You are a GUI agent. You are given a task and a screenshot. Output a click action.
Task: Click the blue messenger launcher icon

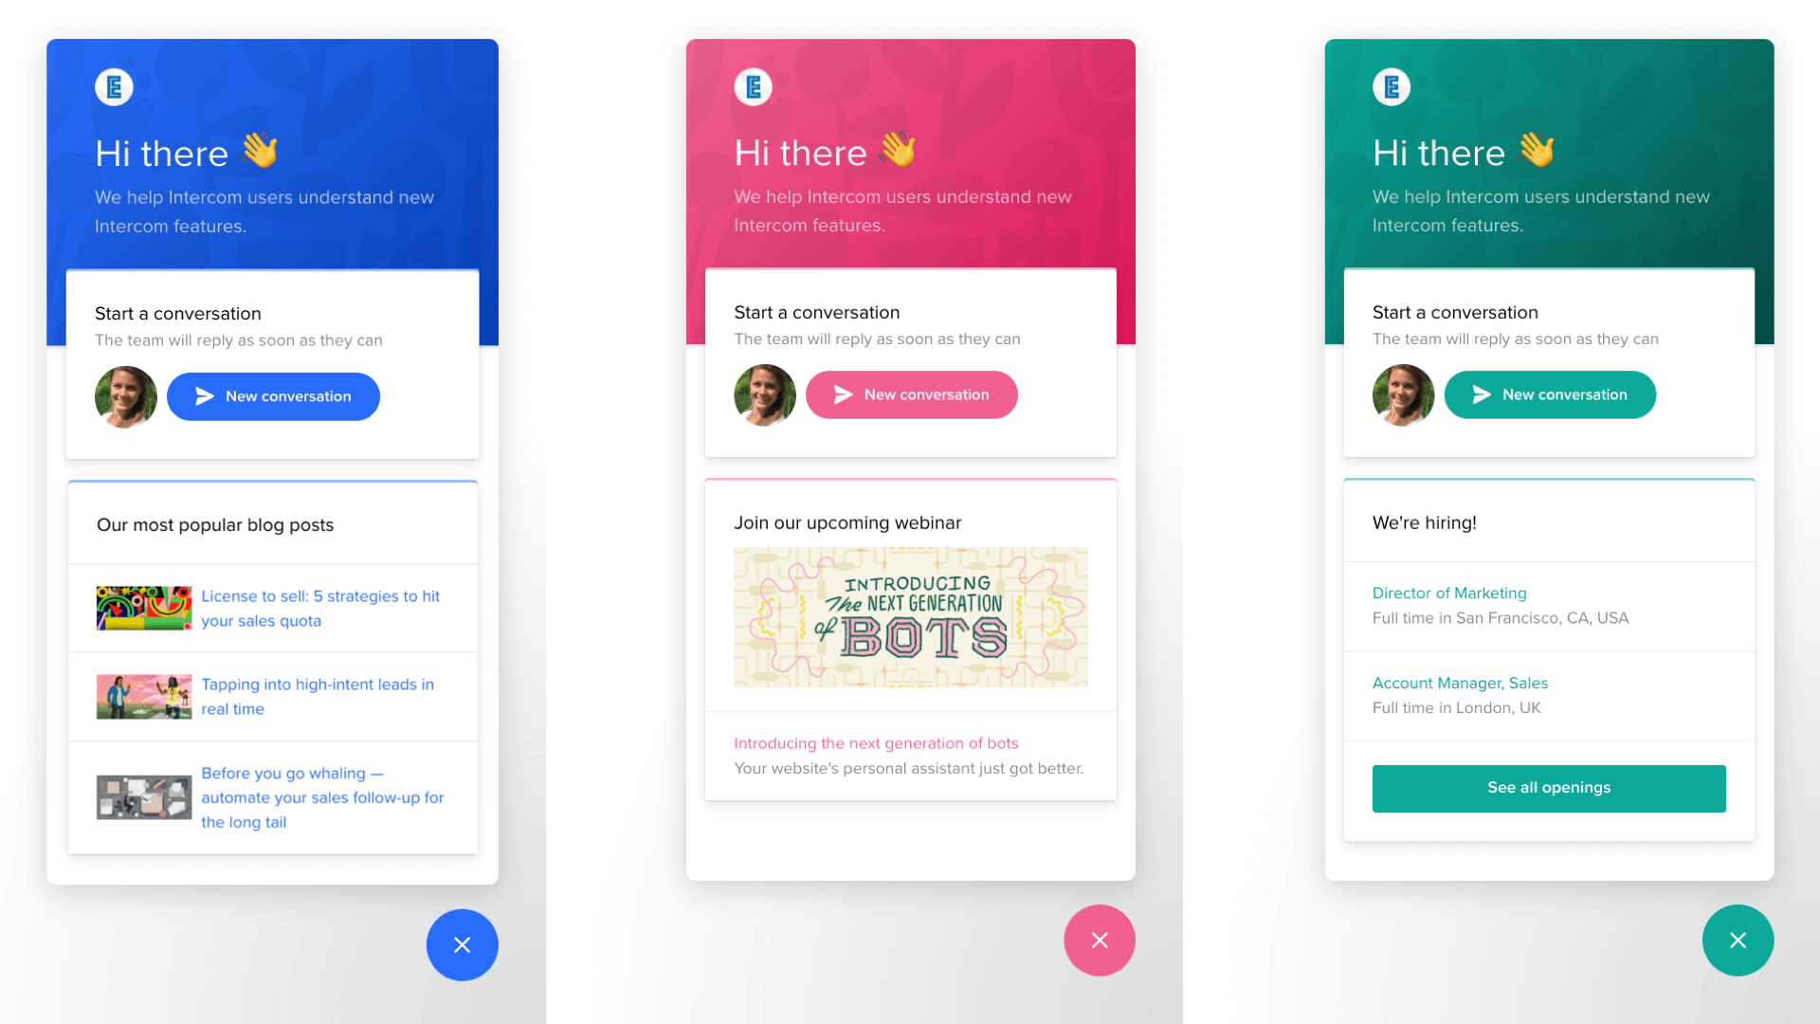coord(463,944)
